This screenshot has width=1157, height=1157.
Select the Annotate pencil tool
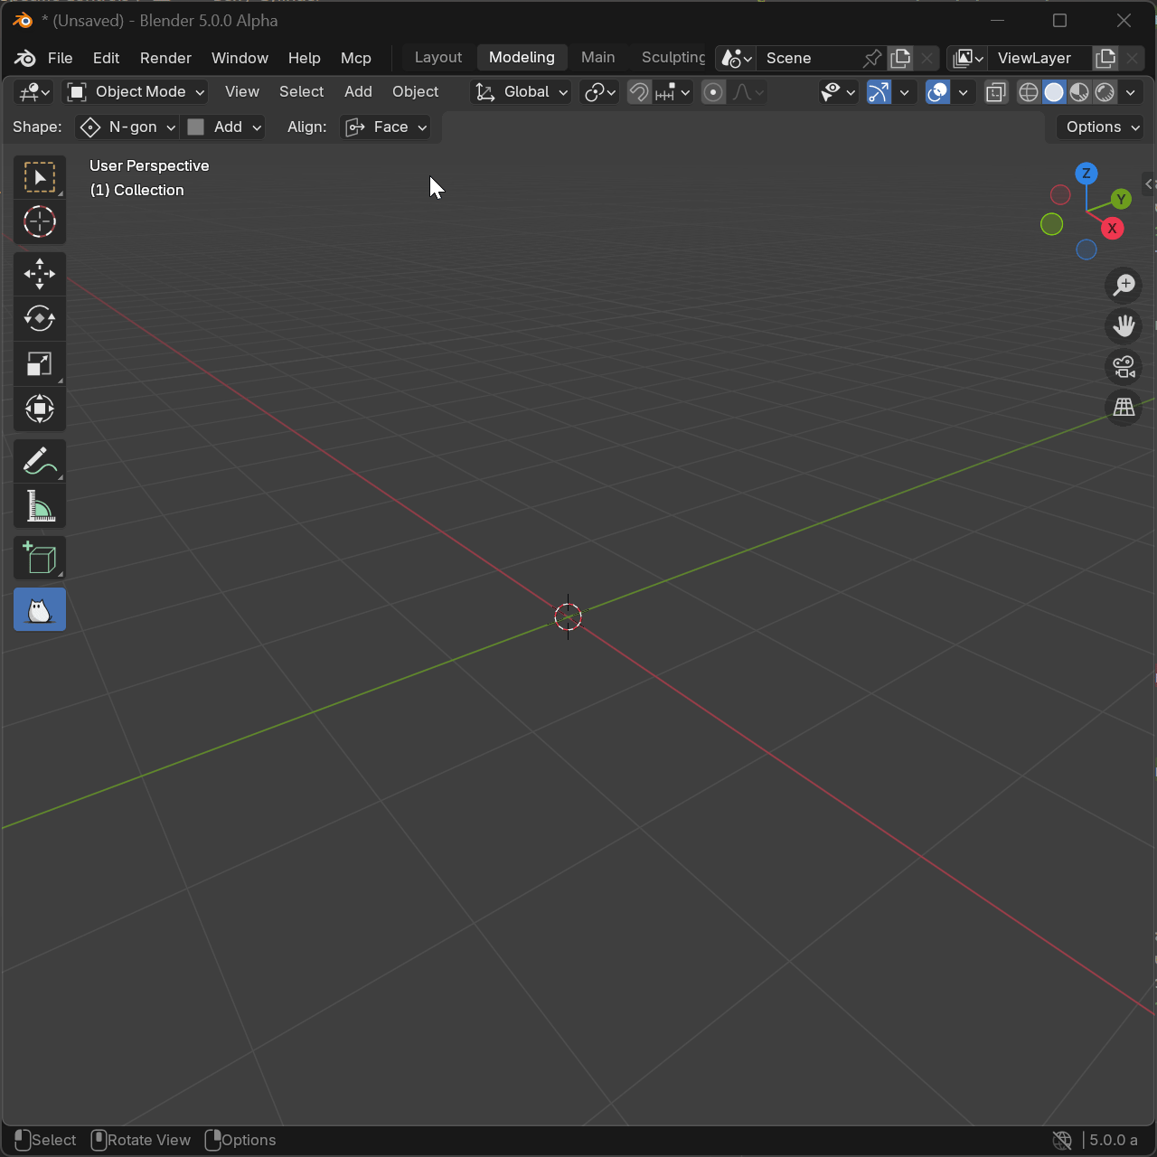pyautogui.click(x=39, y=461)
